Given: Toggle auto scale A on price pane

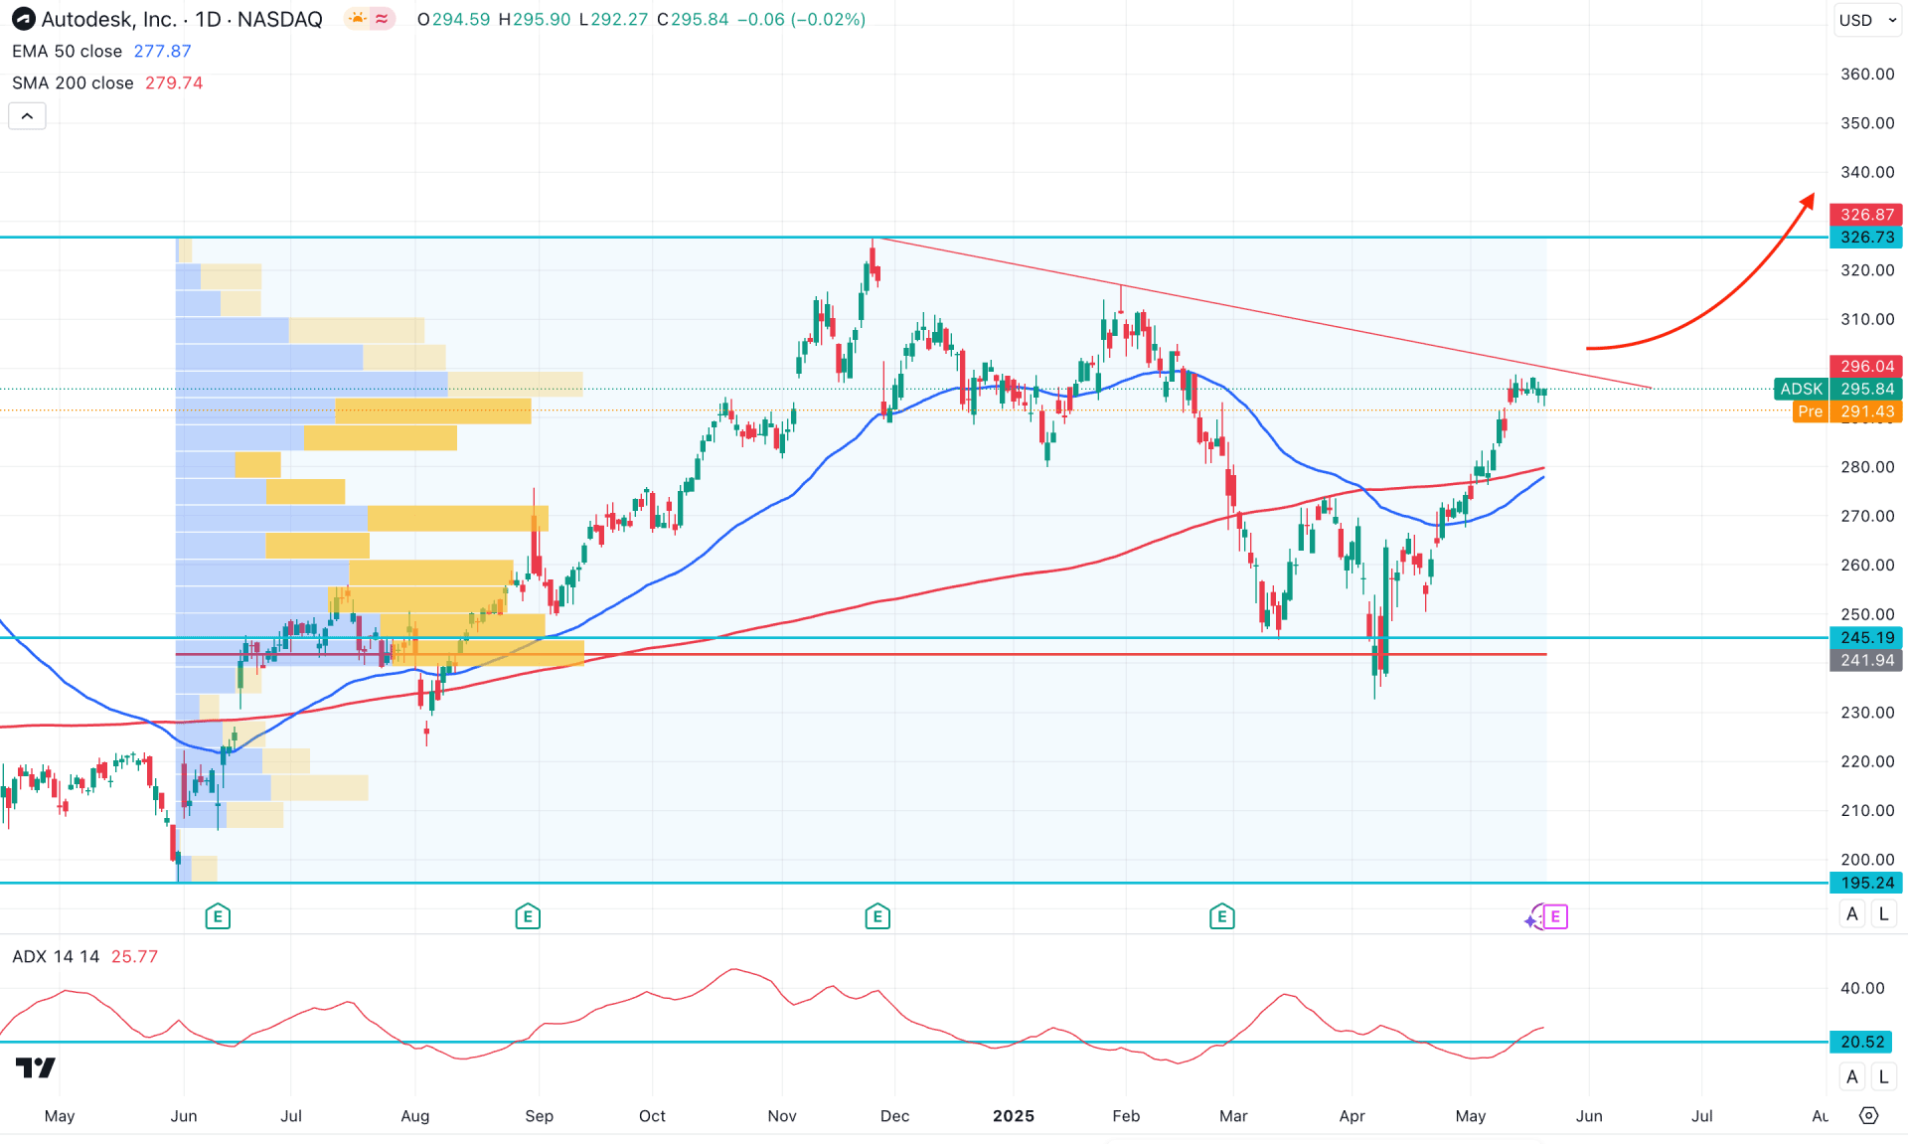Looking at the screenshot, I should [1852, 914].
